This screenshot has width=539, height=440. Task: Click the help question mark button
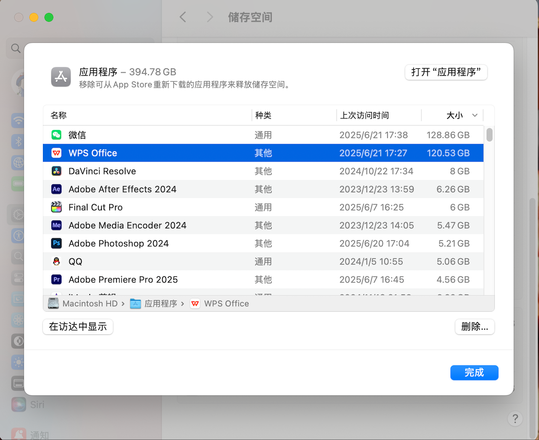click(x=515, y=419)
